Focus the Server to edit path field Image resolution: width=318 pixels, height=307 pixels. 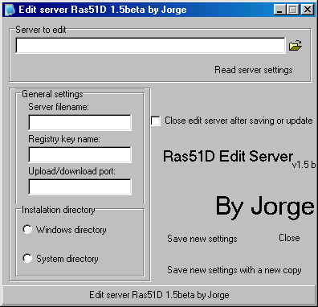[x=150, y=46]
